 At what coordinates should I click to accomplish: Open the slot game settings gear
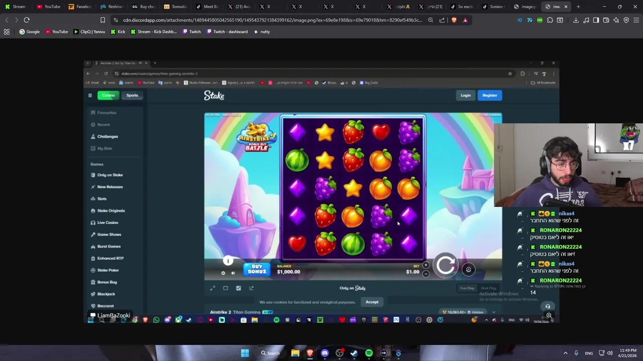point(223,273)
